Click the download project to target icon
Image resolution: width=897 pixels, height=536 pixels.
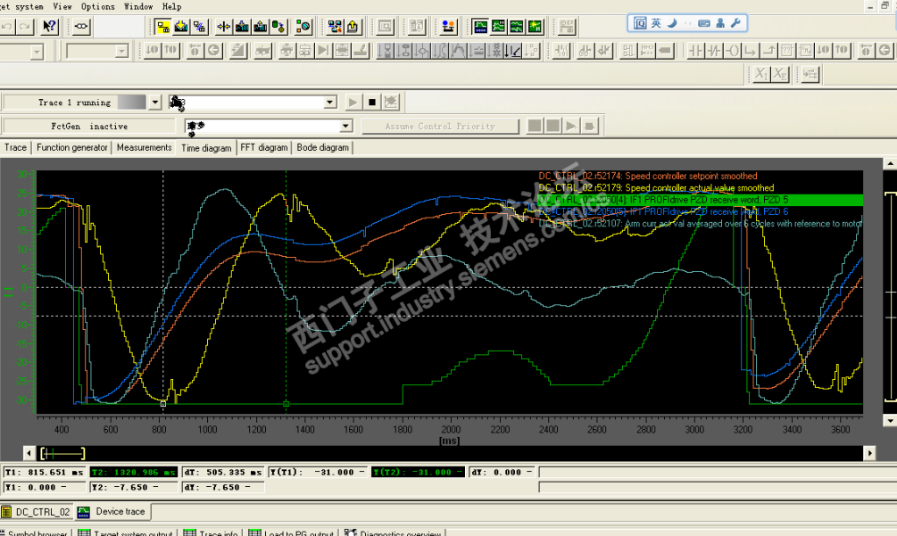point(181,26)
